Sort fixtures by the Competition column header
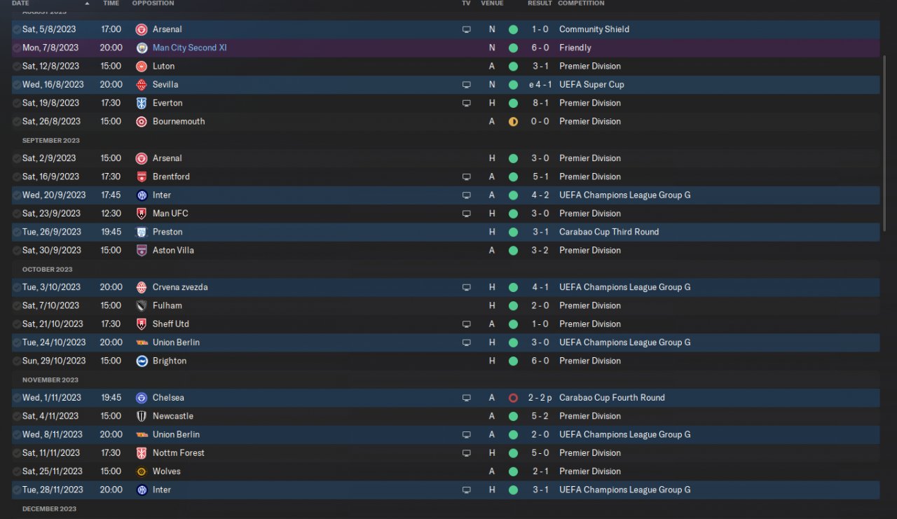The height and width of the screenshot is (519, 897). (x=581, y=4)
